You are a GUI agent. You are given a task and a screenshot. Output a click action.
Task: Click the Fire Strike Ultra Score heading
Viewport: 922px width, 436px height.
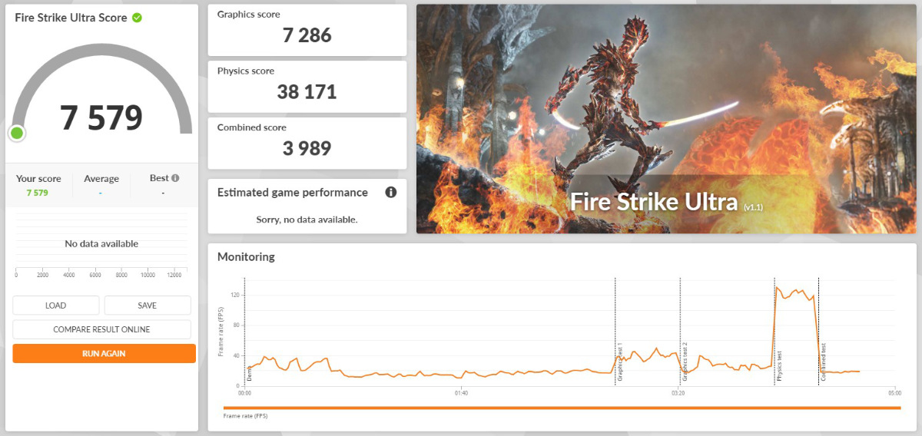(x=71, y=17)
